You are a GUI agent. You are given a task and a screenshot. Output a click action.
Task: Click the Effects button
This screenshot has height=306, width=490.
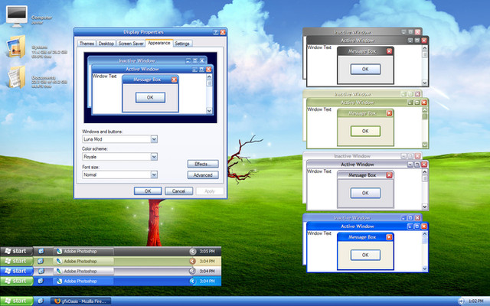click(203, 164)
